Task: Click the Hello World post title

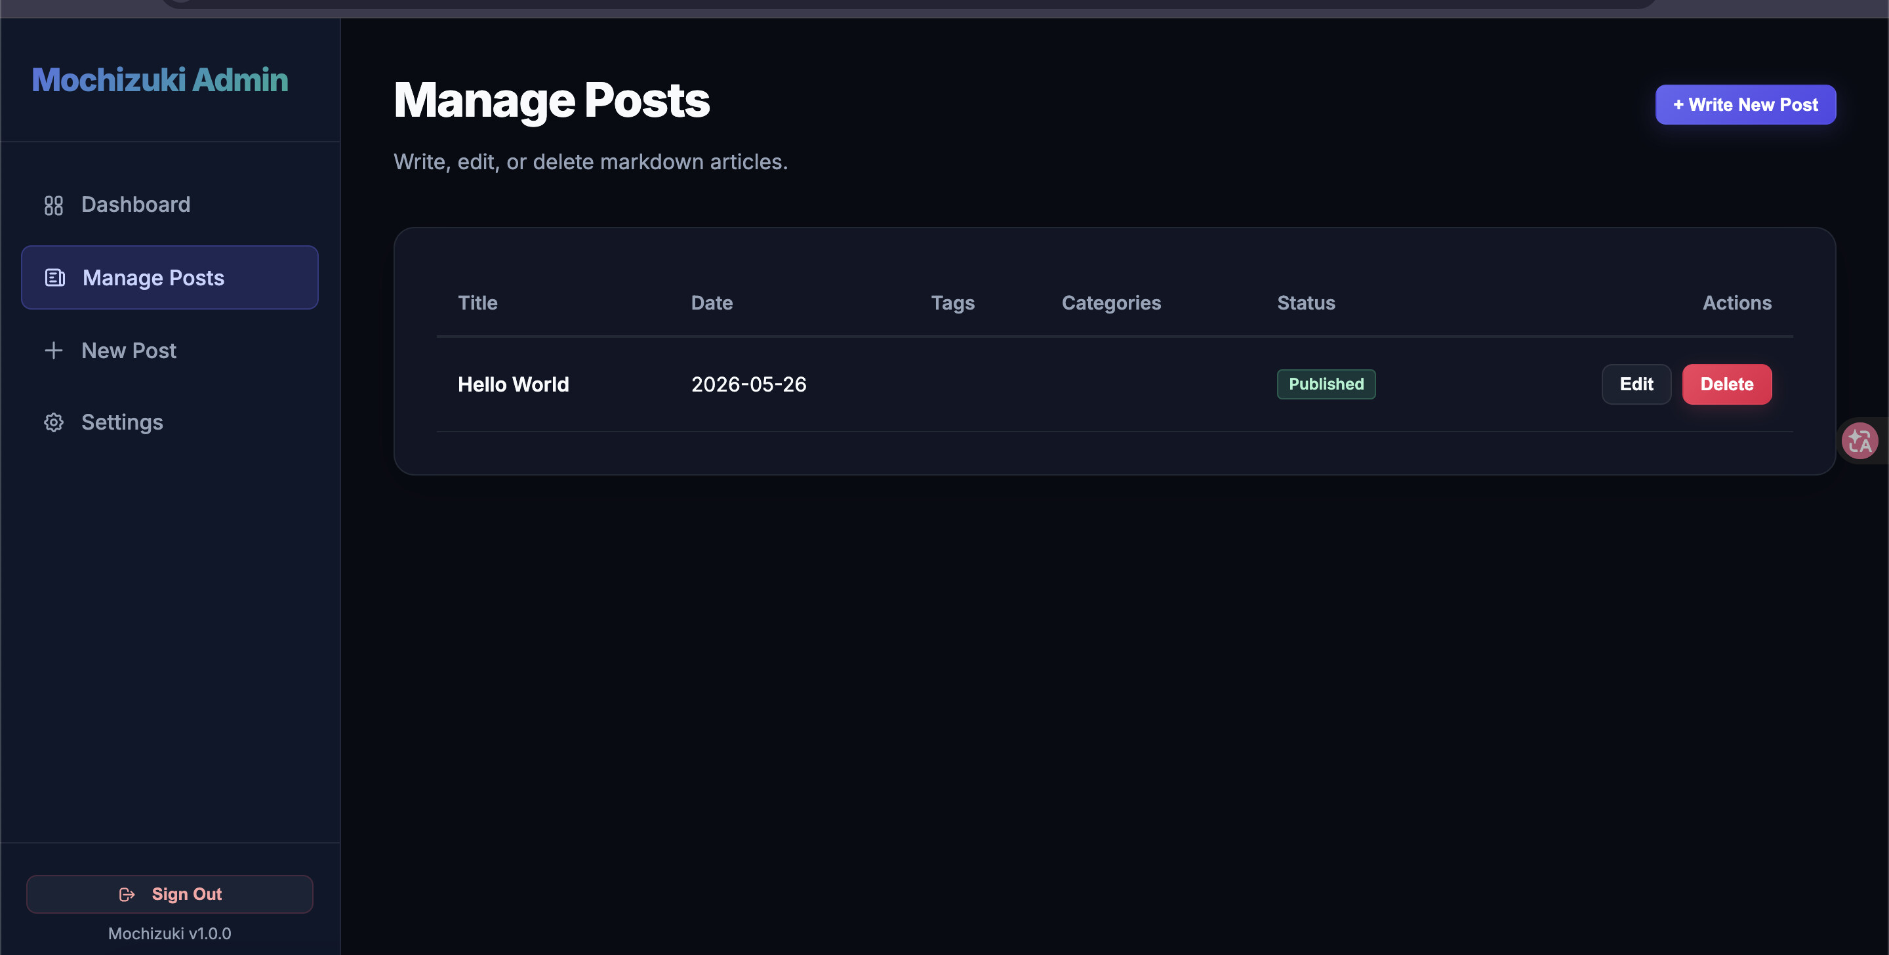Action: pyautogui.click(x=514, y=384)
